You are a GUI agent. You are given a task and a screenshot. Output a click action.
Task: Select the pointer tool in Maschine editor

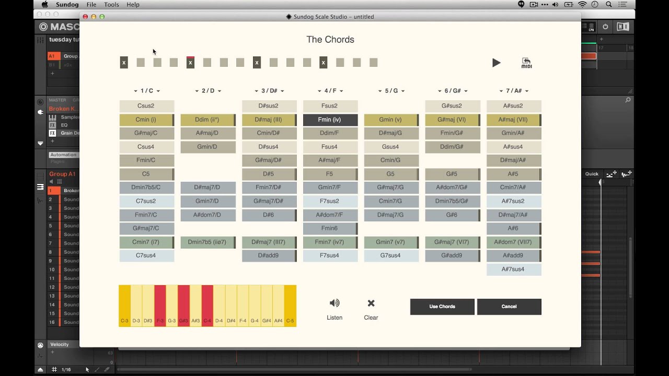[87, 369]
